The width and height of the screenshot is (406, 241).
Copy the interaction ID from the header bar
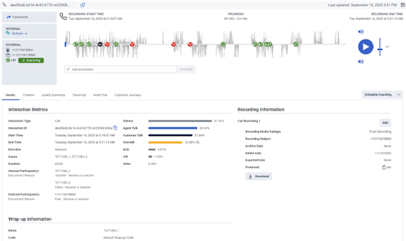pos(83,5)
